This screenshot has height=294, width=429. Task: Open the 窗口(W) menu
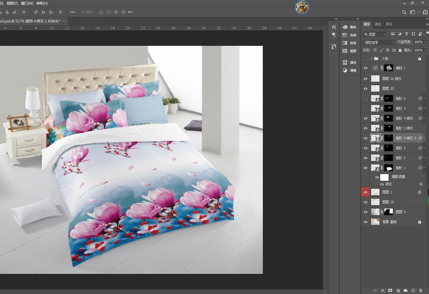27,3
